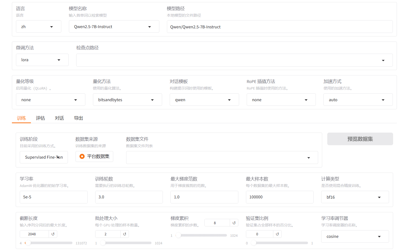
Task: Select the 平台数据集 radio option
Action: [x=82, y=156]
